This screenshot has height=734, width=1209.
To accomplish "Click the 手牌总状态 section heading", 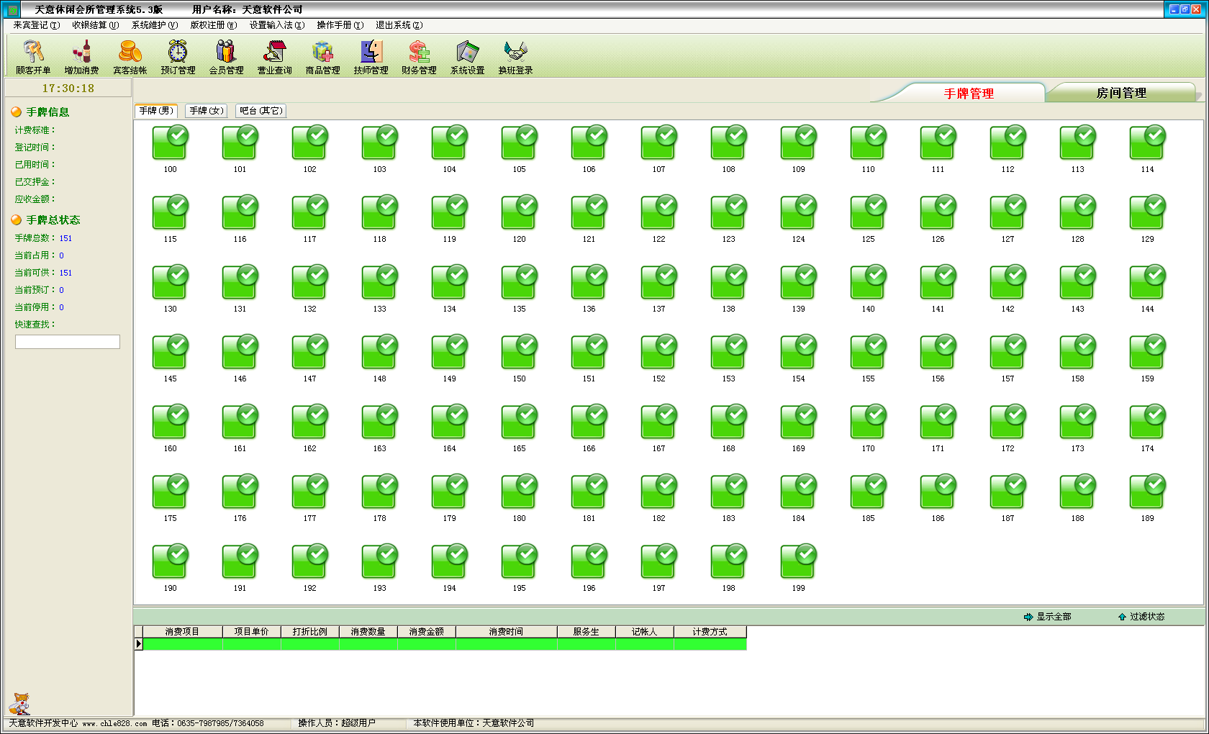I will point(53,220).
